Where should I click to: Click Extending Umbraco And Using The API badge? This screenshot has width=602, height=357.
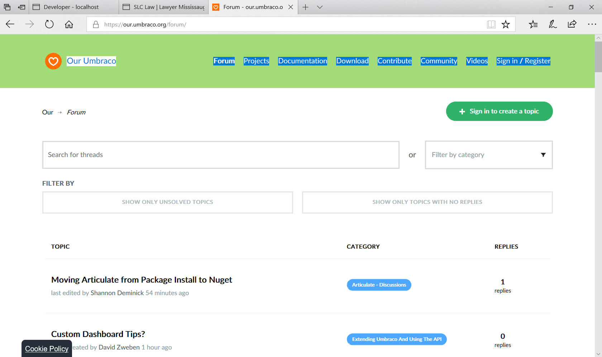pos(397,339)
